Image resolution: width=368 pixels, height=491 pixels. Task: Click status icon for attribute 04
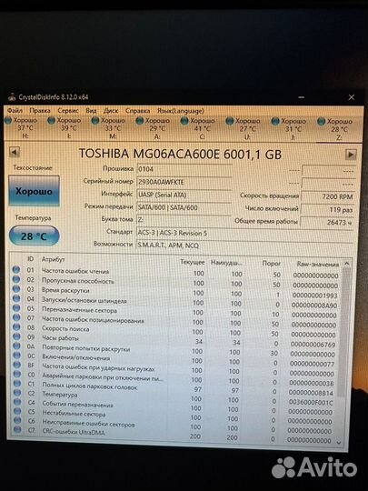tap(16, 298)
